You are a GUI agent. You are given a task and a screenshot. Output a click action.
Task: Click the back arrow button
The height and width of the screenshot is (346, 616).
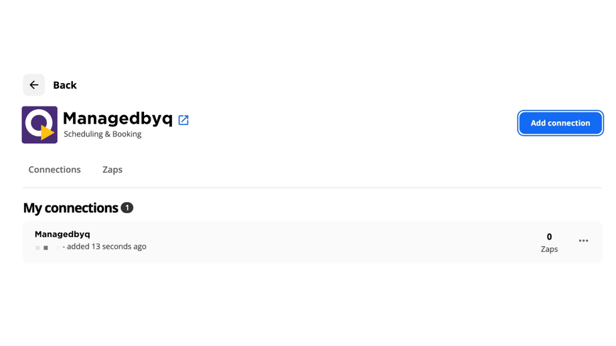click(x=33, y=85)
